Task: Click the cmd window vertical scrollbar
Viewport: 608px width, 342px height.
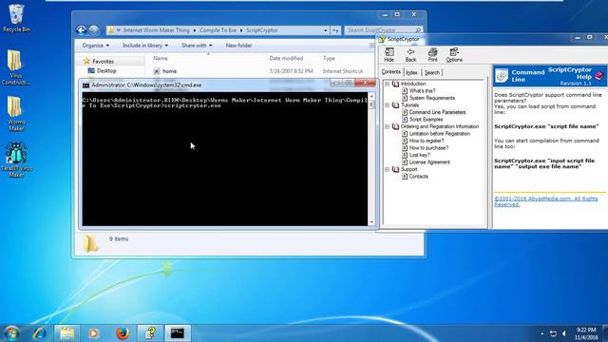Action: [x=371, y=159]
